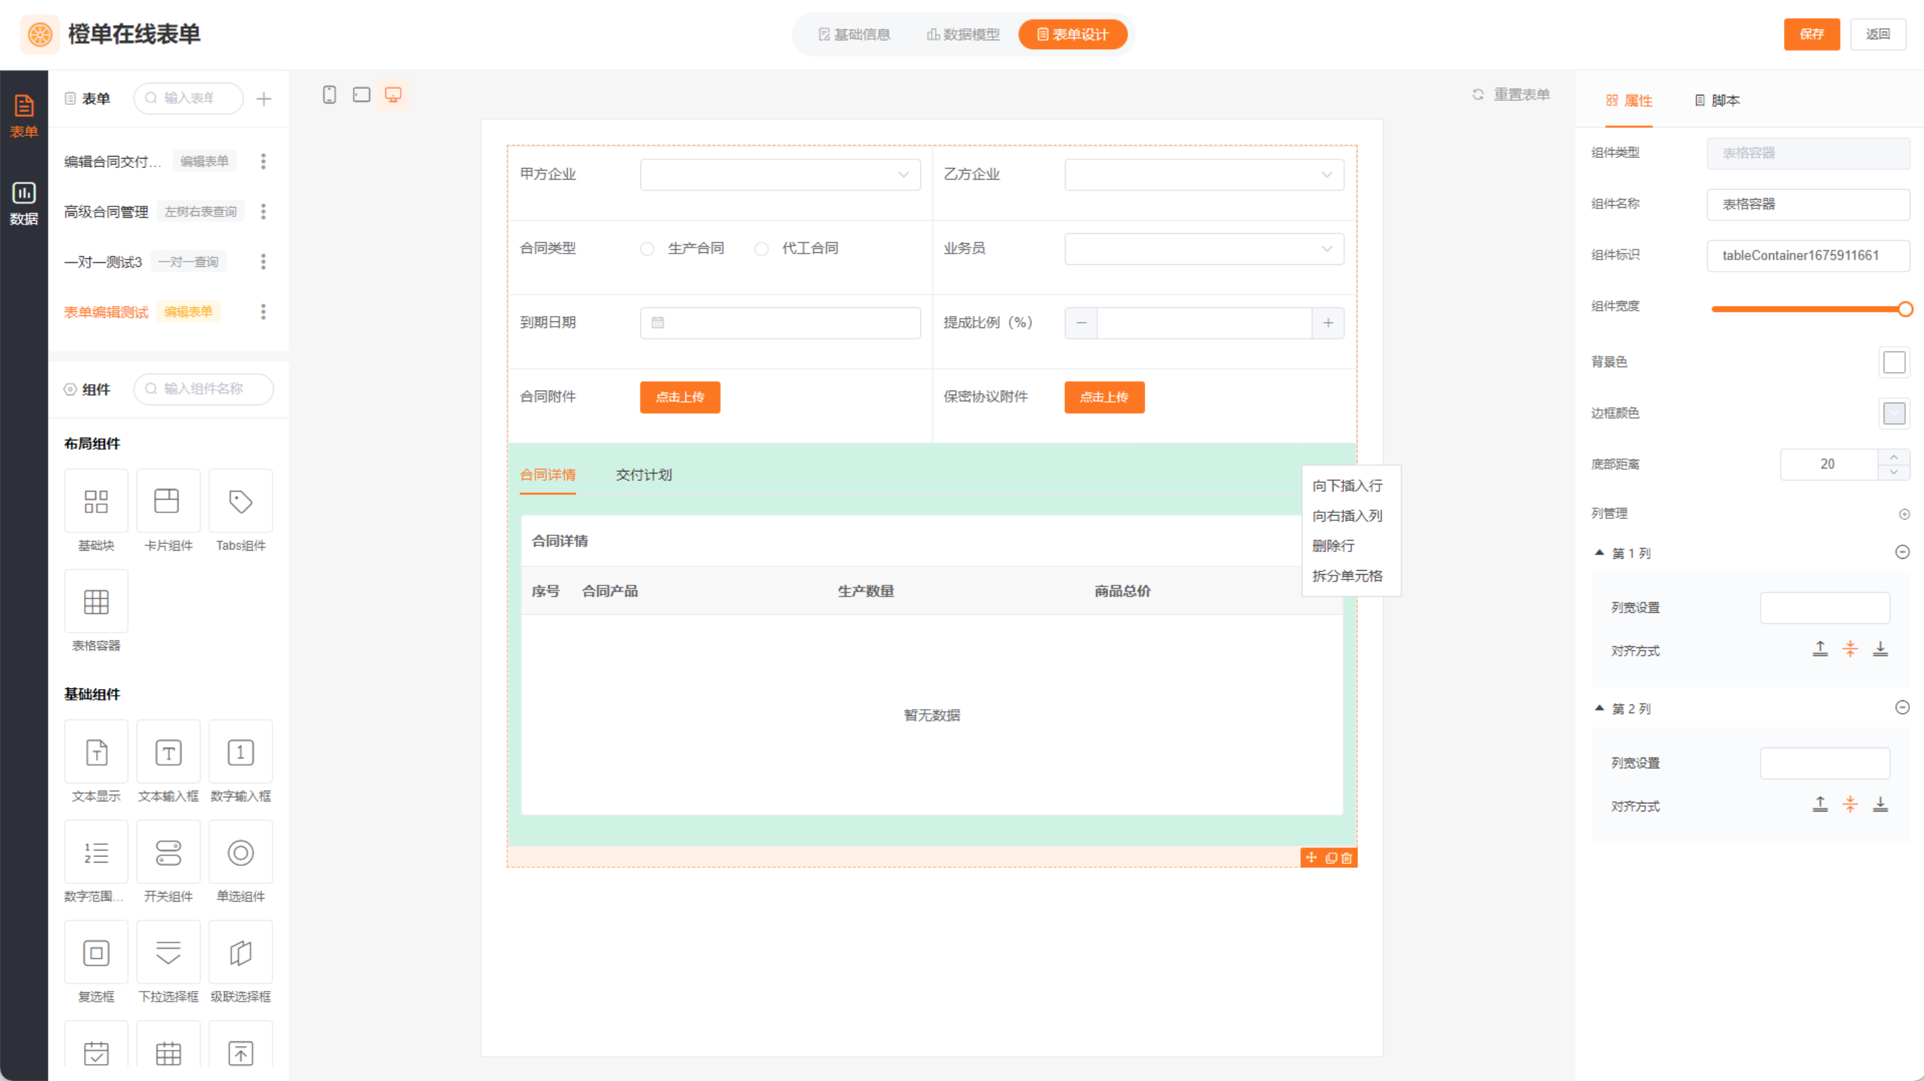This screenshot has height=1081, width=1924.
Task: Switch to tablet preview mode
Action: 361,95
